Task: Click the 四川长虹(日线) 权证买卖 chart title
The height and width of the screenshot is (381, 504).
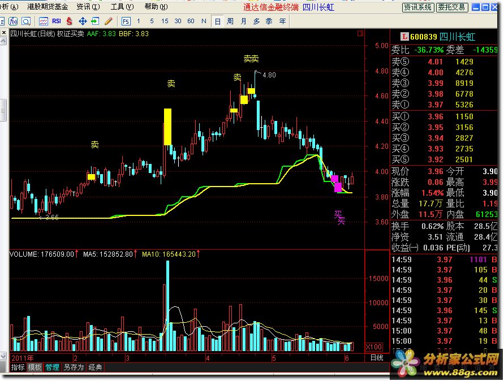Action: pyautogui.click(x=47, y=34)
